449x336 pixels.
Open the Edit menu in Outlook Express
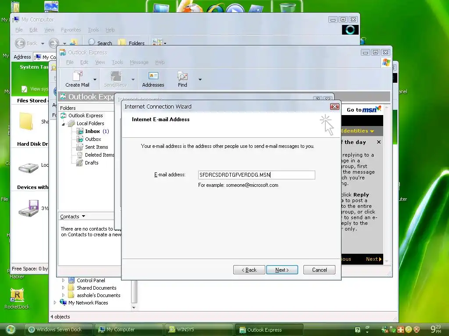pos(84,62)
